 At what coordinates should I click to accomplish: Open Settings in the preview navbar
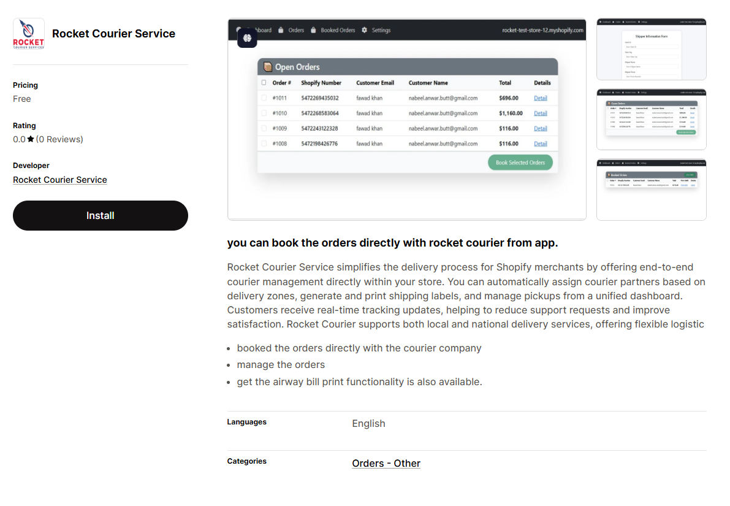pyautogui.click(x=381, y=30)
